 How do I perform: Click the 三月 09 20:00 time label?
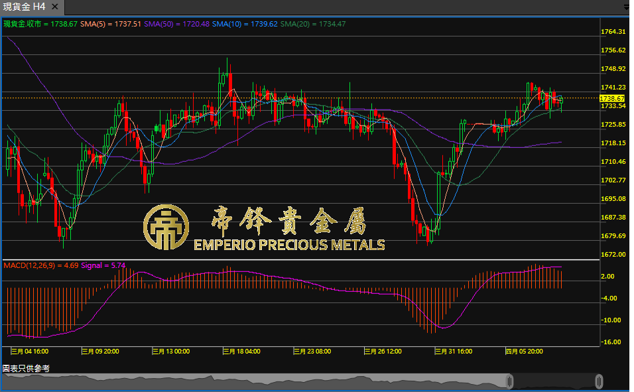click(x=100, y=351)
